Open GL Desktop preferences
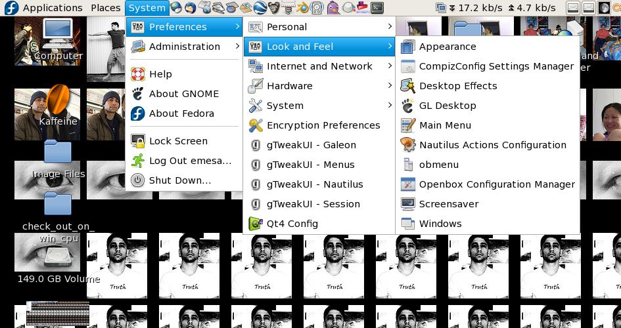The image size is (621, 328). (x=488, y=106)
